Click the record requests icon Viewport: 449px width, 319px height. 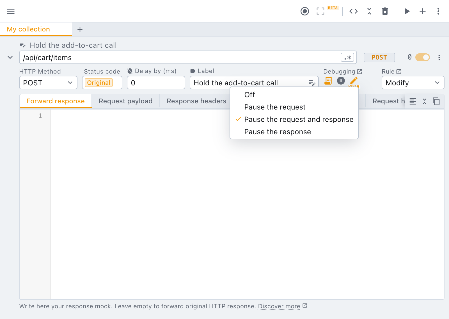(x=304, y=11)
